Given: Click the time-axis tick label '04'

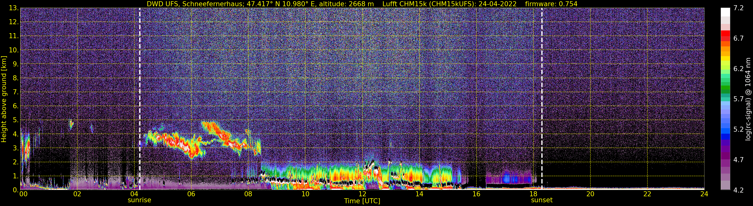Looking at the screenshot, I should [134, 194].
